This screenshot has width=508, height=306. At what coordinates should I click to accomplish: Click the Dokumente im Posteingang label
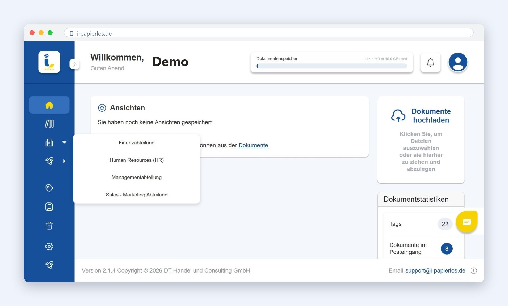[x=408, y=249]
